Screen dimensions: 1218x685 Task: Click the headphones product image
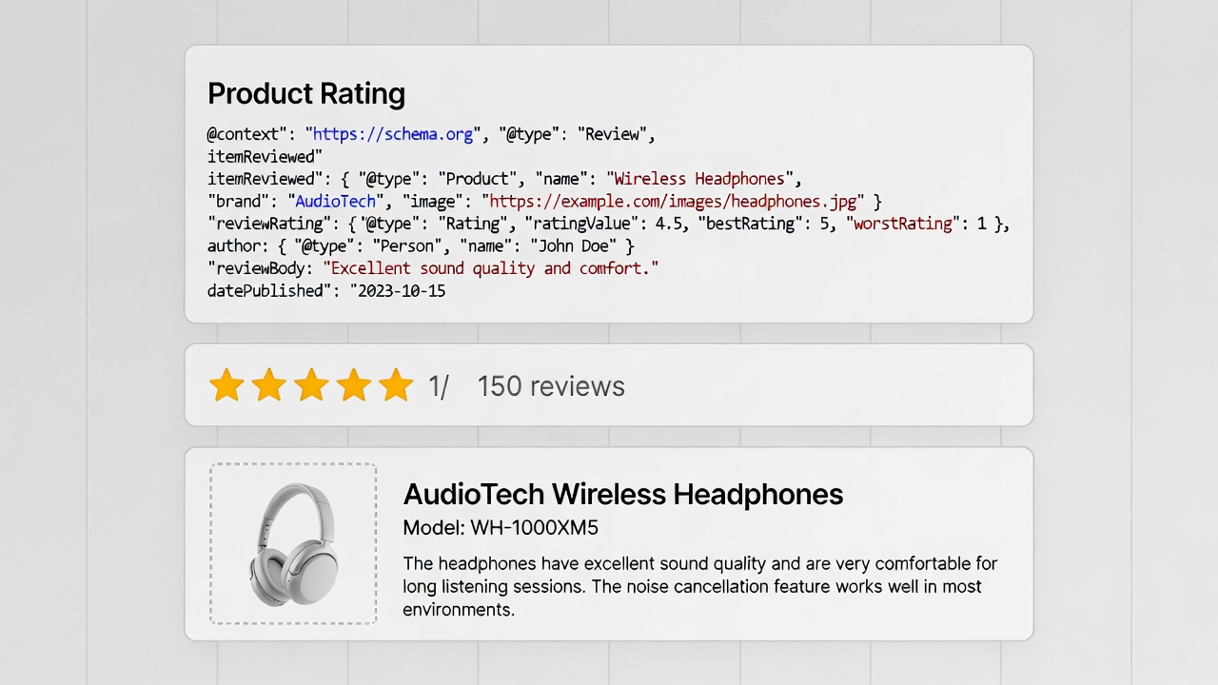tap(293, 544)
